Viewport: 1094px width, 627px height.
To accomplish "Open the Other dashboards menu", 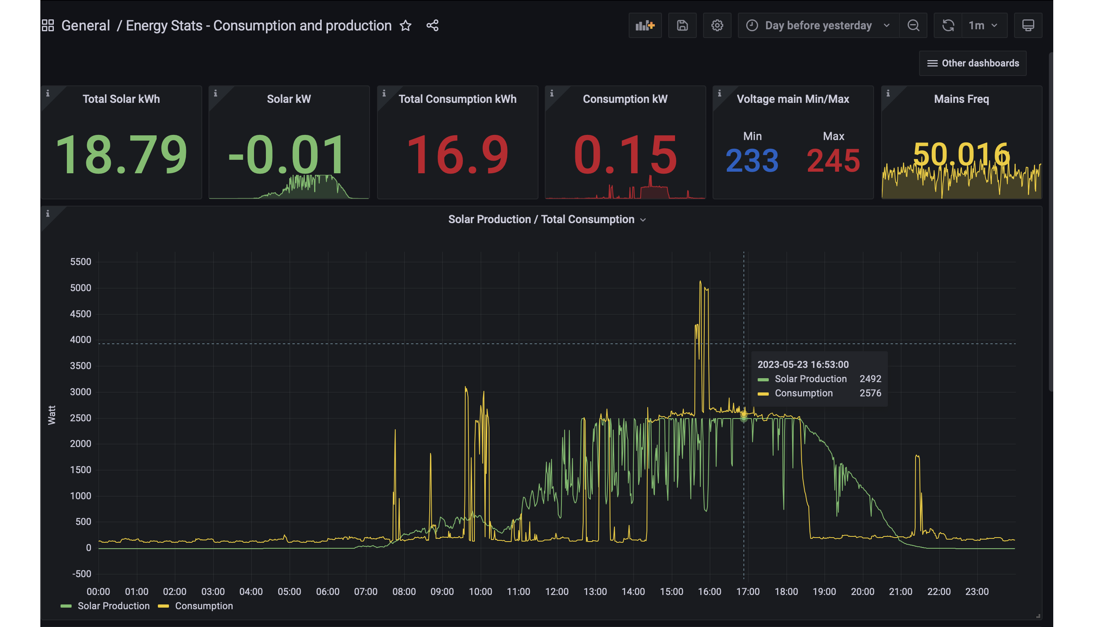I will pos(973,63).
